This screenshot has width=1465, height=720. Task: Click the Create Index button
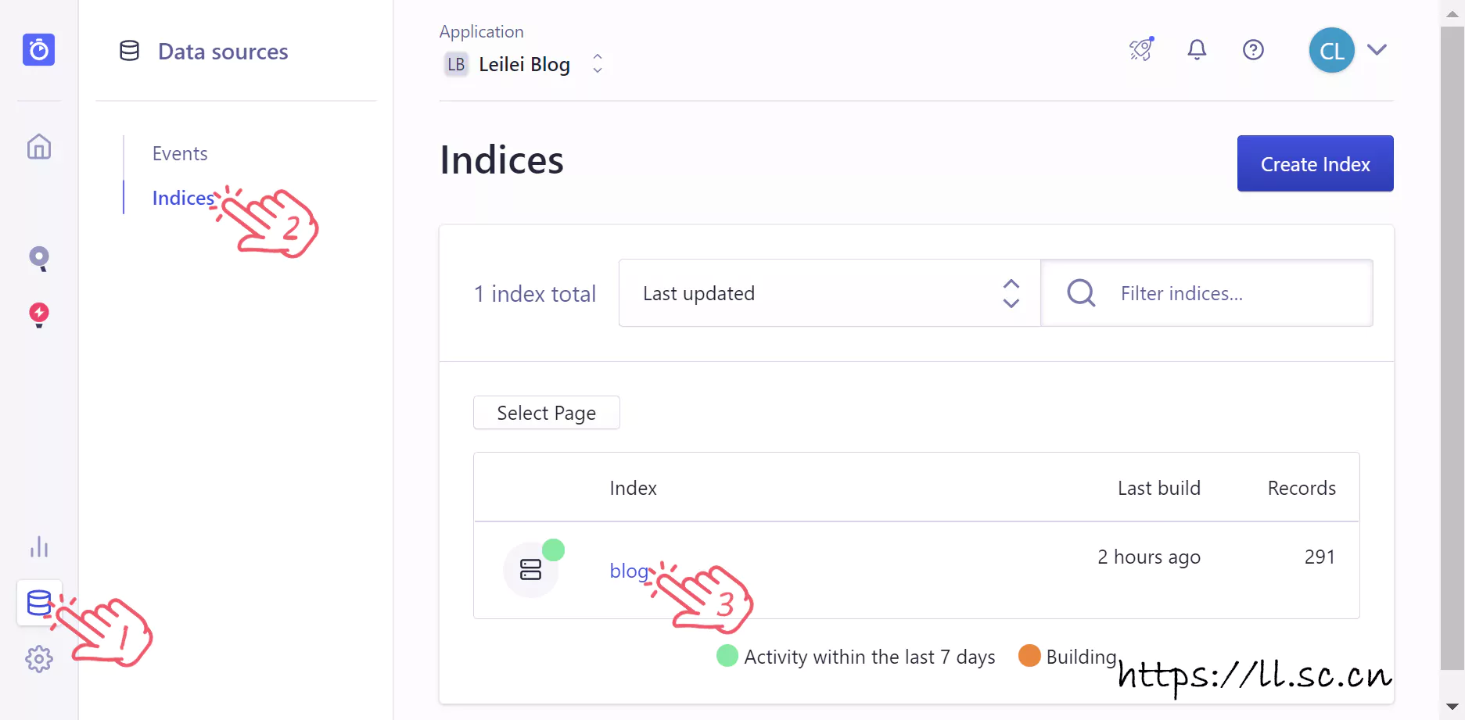tap(1315, 163)
